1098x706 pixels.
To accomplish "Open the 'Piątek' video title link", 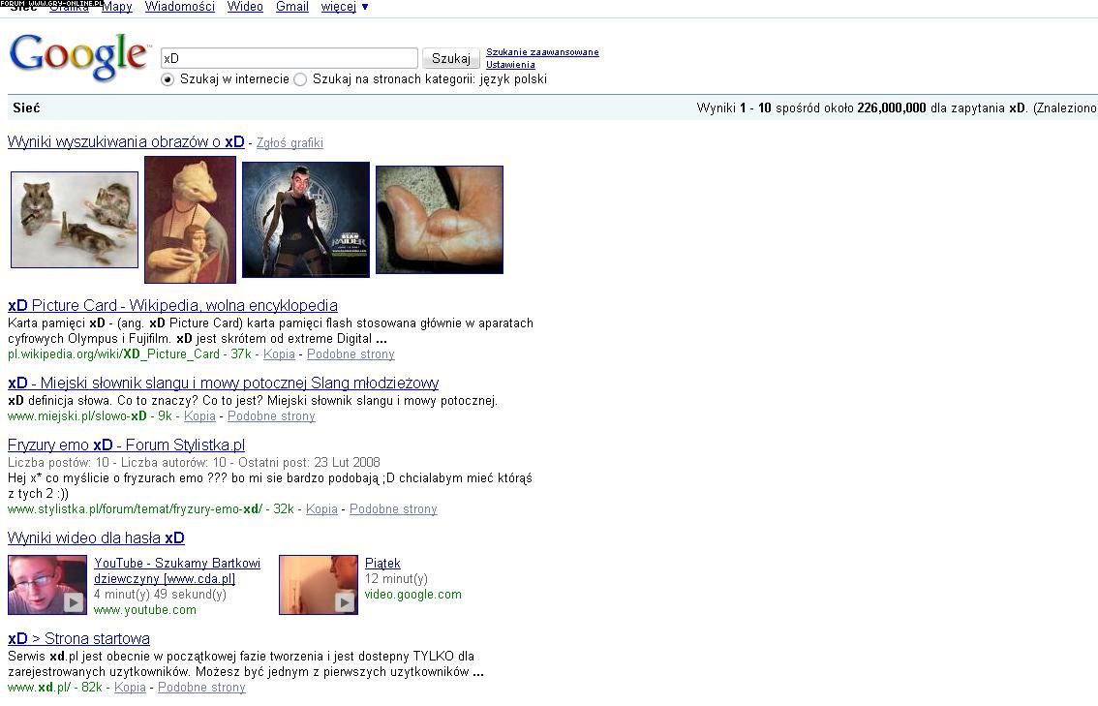I will pyautogui.click(x=383, y=563).
